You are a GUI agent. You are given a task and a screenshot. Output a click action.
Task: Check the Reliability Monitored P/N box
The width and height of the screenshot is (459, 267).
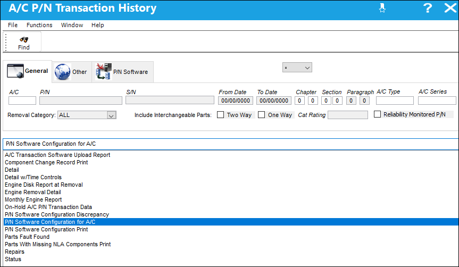(x=377, y=114)
